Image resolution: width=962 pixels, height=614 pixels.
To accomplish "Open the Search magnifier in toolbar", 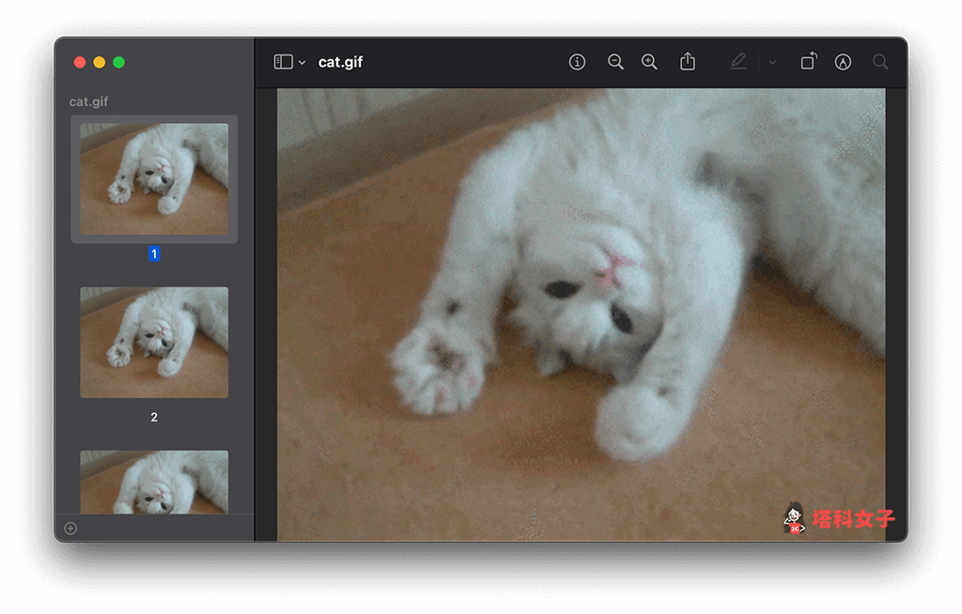I will (x=880, y=62).
